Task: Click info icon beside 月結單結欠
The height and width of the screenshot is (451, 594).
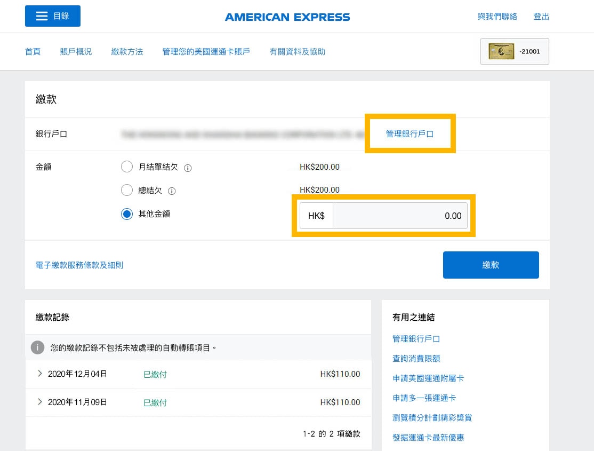Action: pyautogui.click(x=188, y=168)
